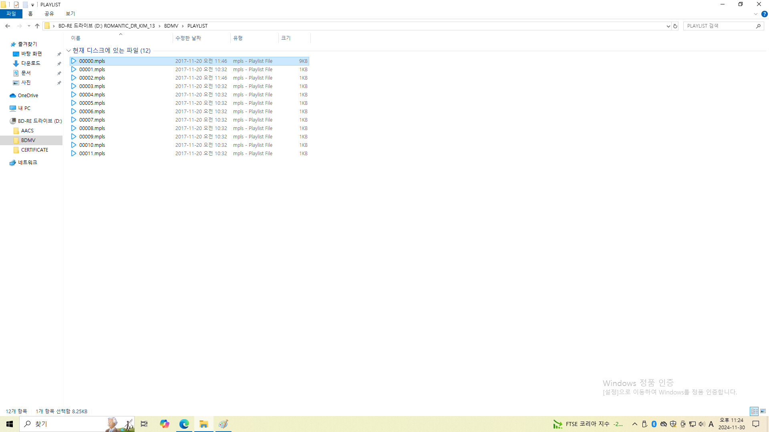Viewport: 769px width, 432px height.
Task: Switch to details view button
Action: pos(754,411)
